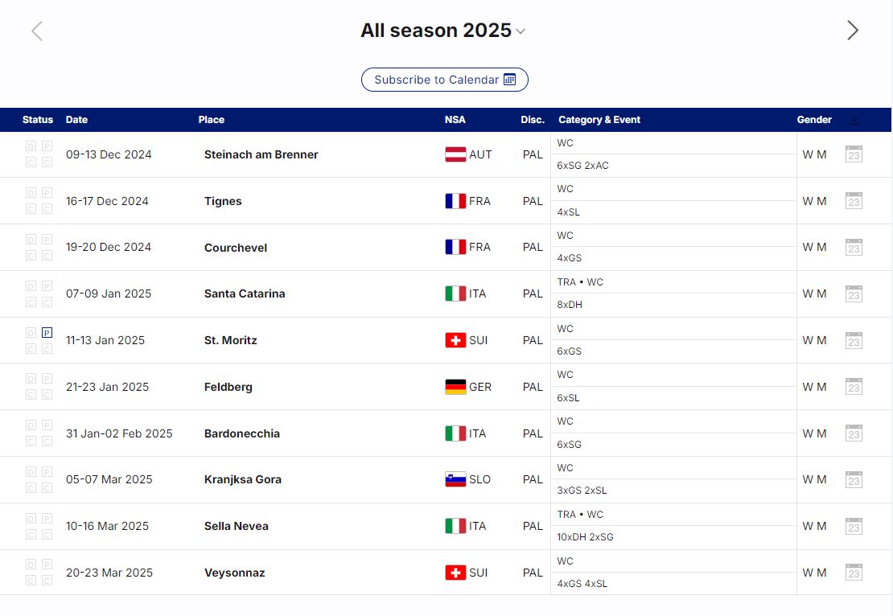Click D status box in Steinach am Brenner row
This screenshot has height=616, width=893.
(x=31, y=146)
